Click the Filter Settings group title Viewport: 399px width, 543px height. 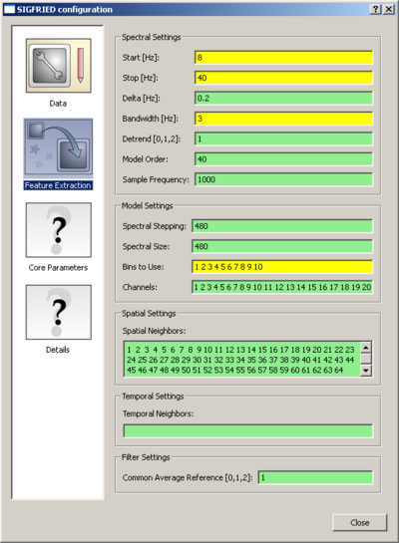pyautogui.click(x=146, y=457)
